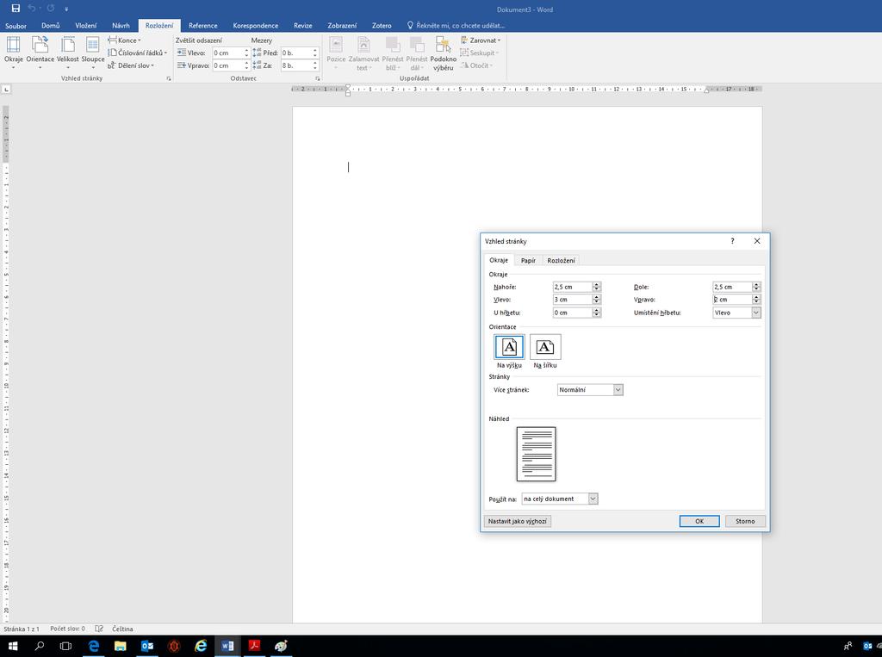
Task: Open Task View on the taskbar
Action: 65,646
